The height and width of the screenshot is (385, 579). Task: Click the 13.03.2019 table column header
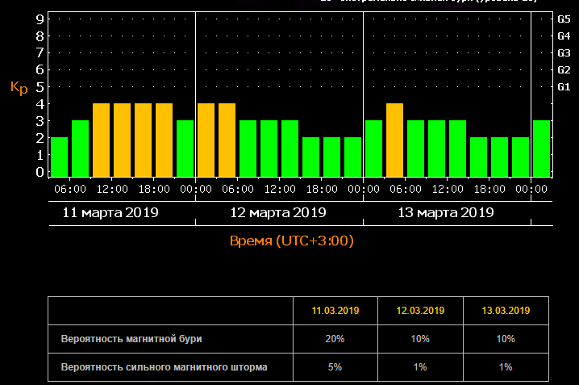(x=505, y=311)
